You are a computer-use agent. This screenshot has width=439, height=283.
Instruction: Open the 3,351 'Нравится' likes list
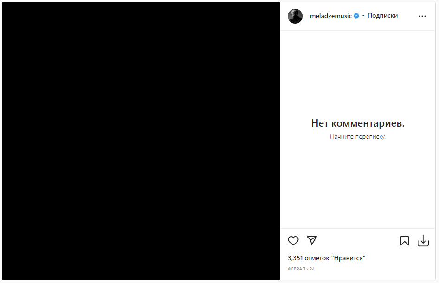326,258
